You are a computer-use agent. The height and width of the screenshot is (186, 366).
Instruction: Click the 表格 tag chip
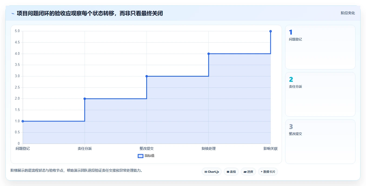click(x=231, y=172)
